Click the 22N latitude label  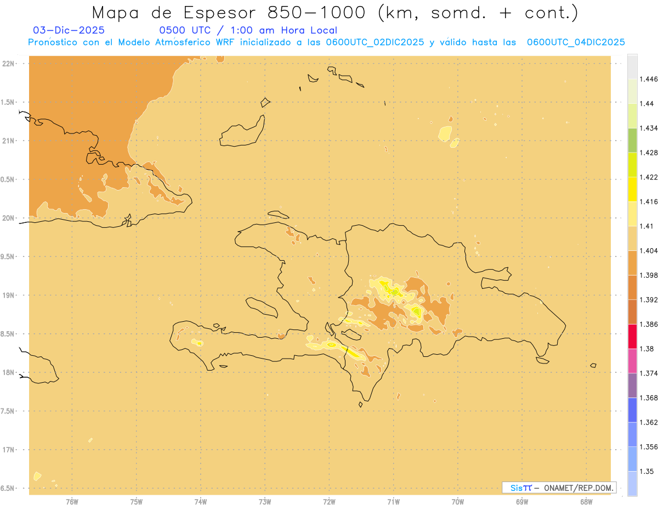pyautogui.click(x=9, y=64)
